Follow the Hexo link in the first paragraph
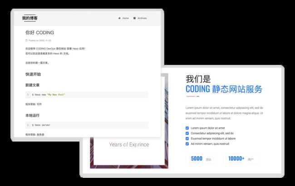The width and height of the screenshot is (295, 186). click(x=75, y=49)
